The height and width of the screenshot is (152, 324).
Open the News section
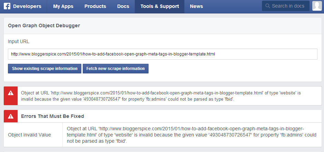tap(196, 7)
